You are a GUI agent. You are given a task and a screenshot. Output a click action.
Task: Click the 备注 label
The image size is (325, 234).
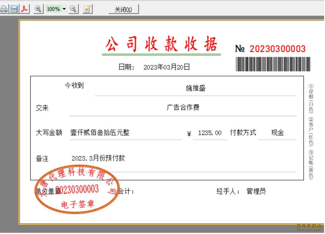click(x=42, y=158)
